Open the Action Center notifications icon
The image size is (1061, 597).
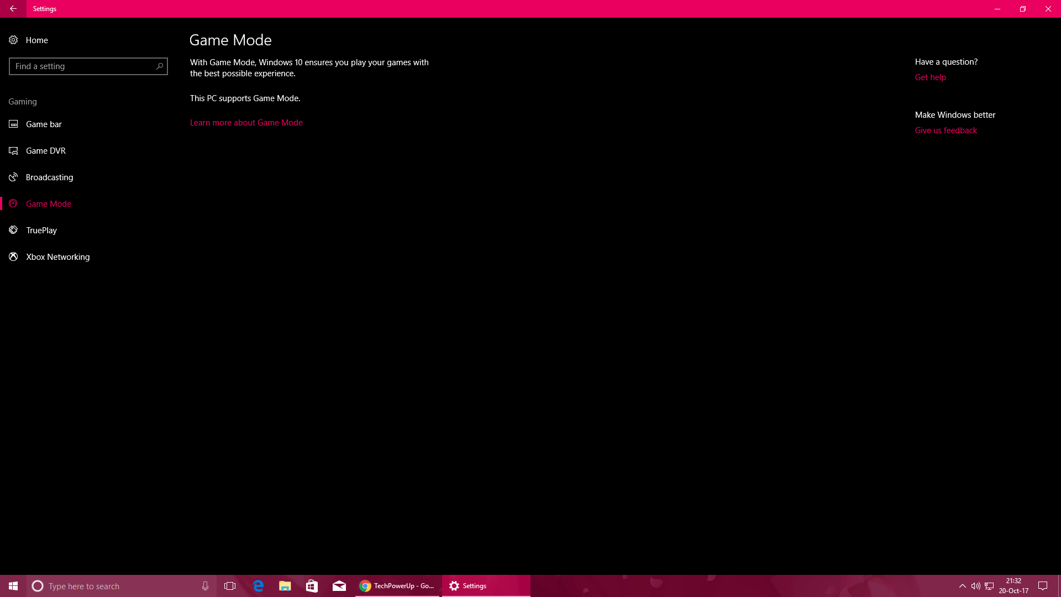point(1043,586)
